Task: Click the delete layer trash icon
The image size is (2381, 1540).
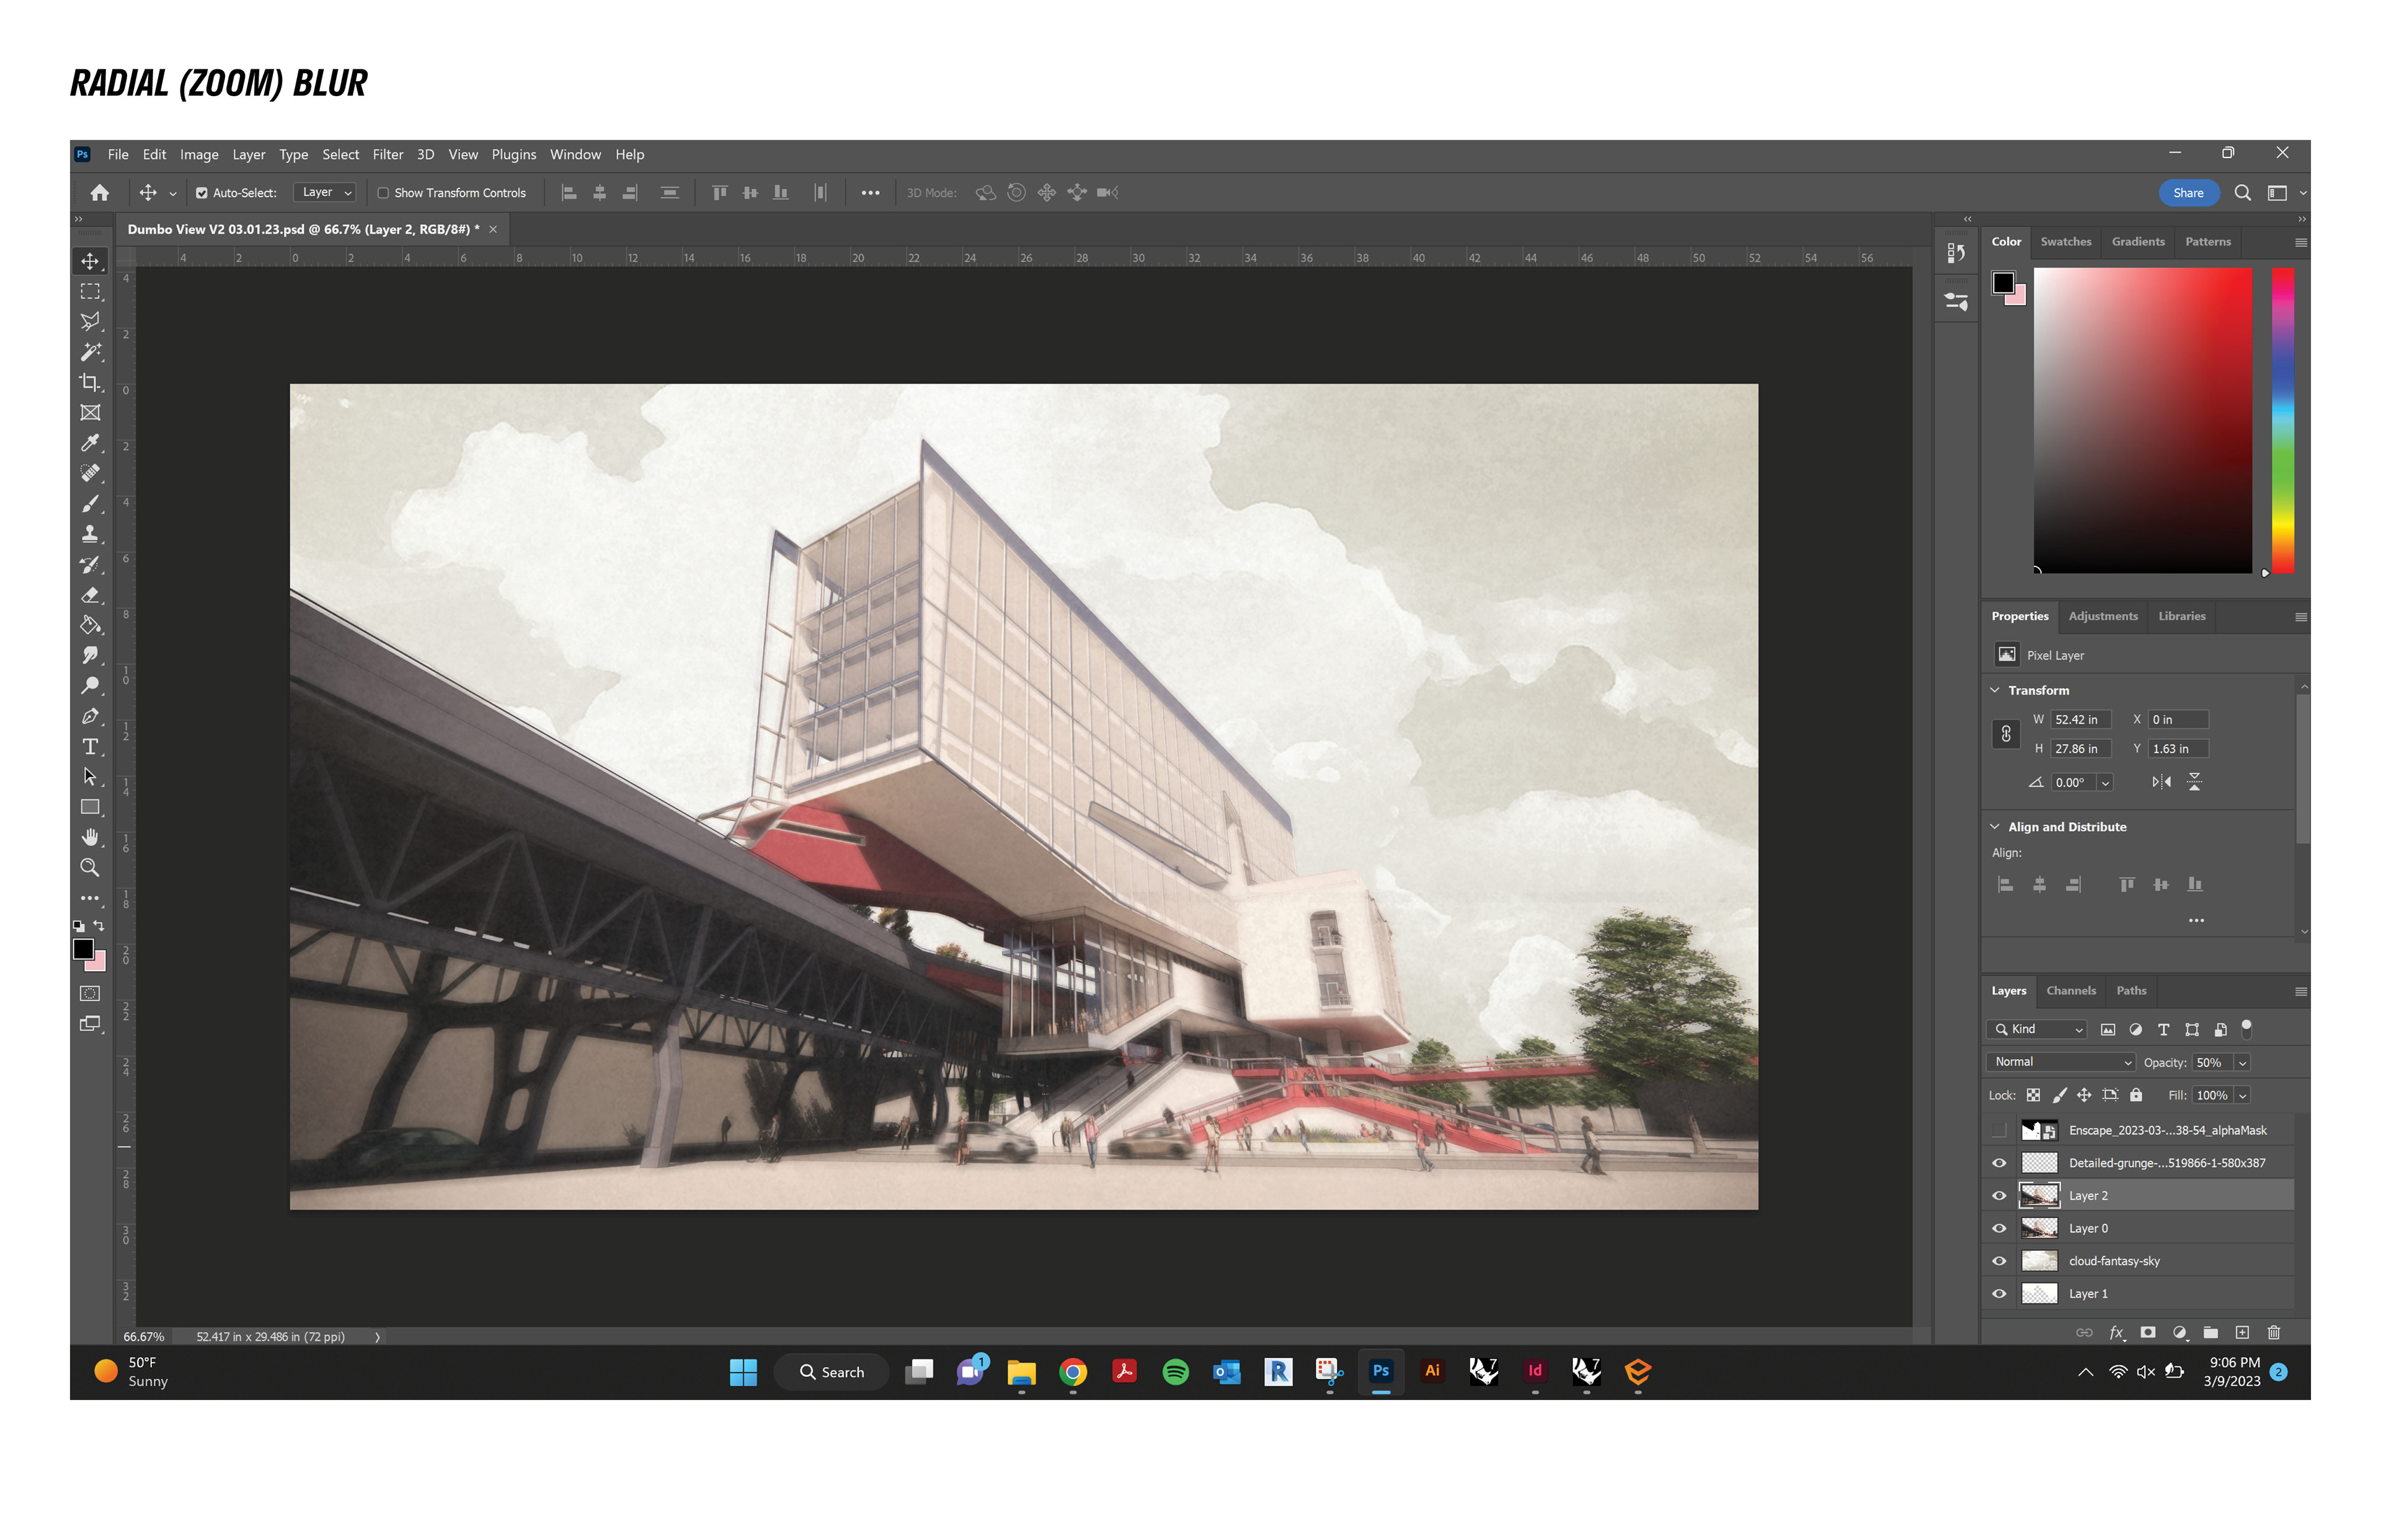Action: coord(2274,1332)
